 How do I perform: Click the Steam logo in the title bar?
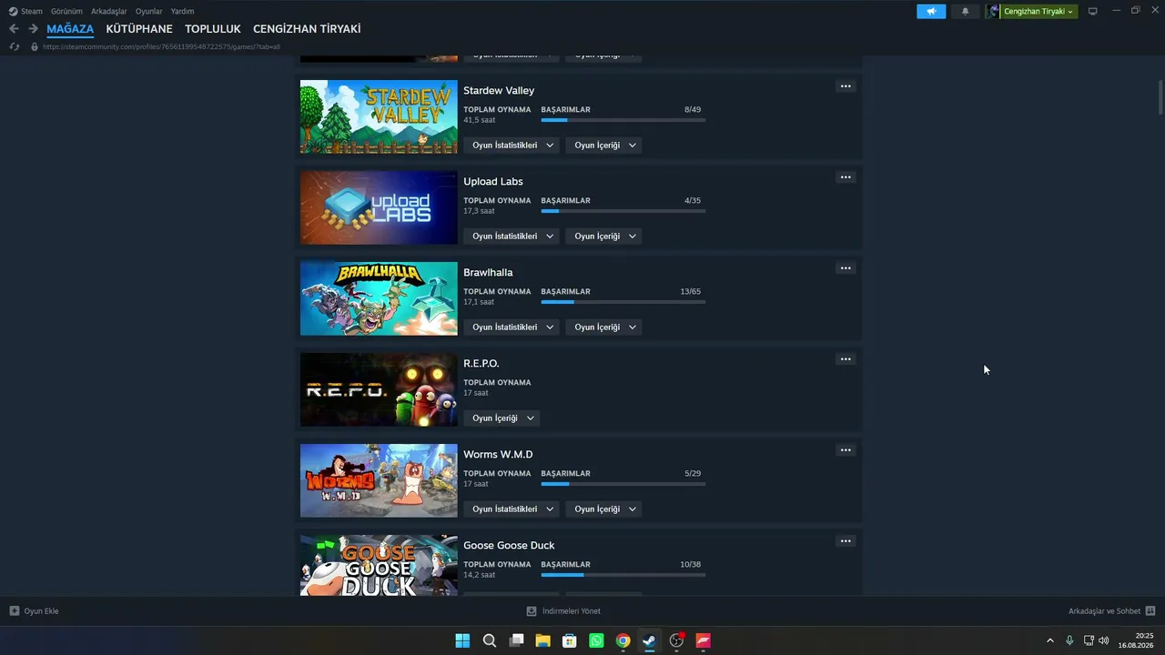pos(13,12)
